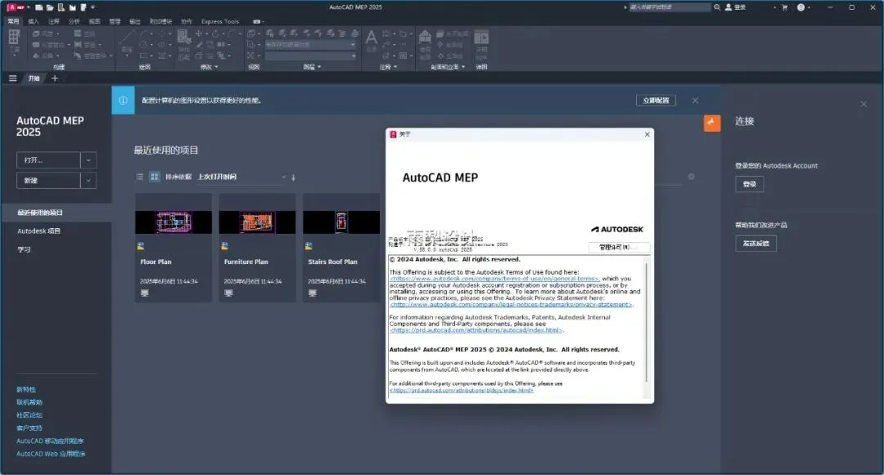Click the New button on start page
884x475 pixels.
(48, 181)
